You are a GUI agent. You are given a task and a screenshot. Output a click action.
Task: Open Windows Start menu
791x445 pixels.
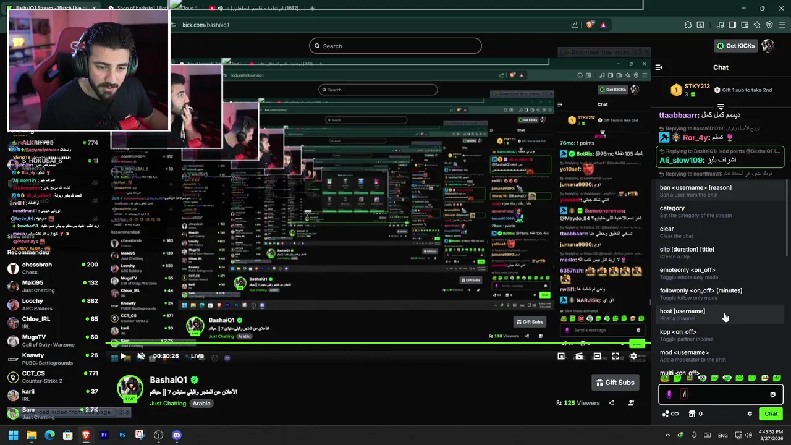coord(13,435)
